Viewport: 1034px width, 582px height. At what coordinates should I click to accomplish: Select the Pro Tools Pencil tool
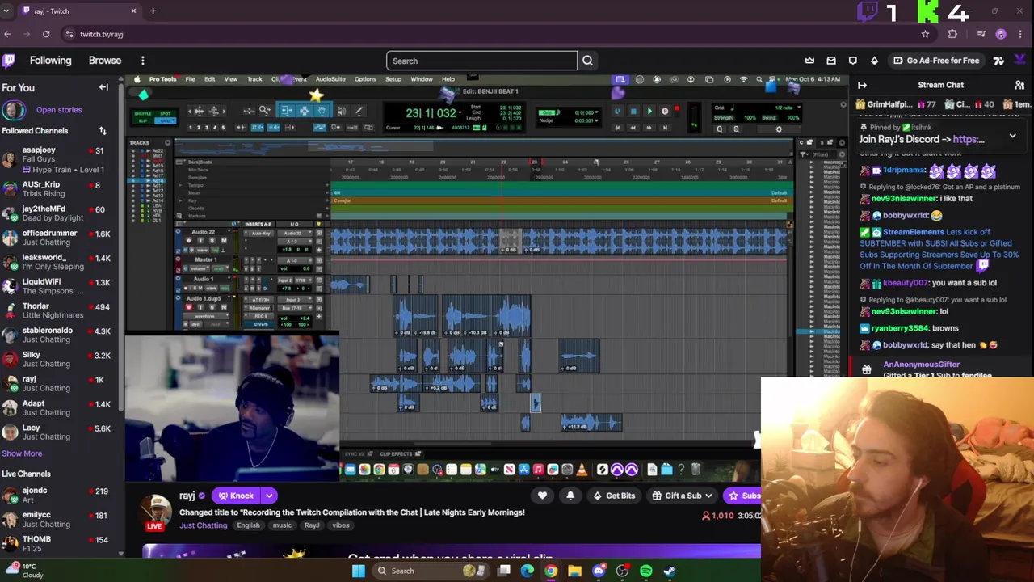click(359, 111)
